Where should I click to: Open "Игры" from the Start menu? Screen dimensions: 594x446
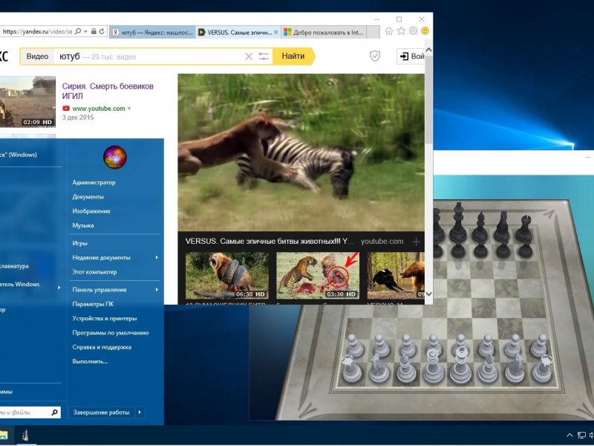click(80, 244)
